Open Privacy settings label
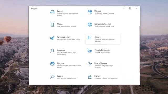 tap(97, 76)
